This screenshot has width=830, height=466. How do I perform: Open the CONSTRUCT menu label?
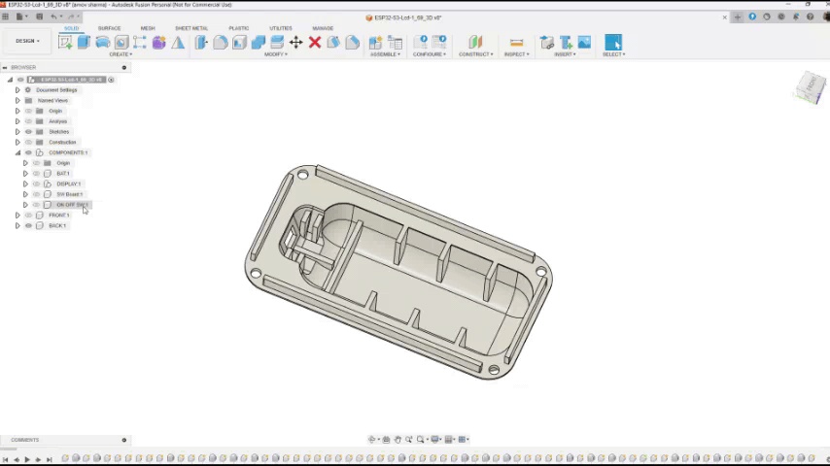point(476,54)
